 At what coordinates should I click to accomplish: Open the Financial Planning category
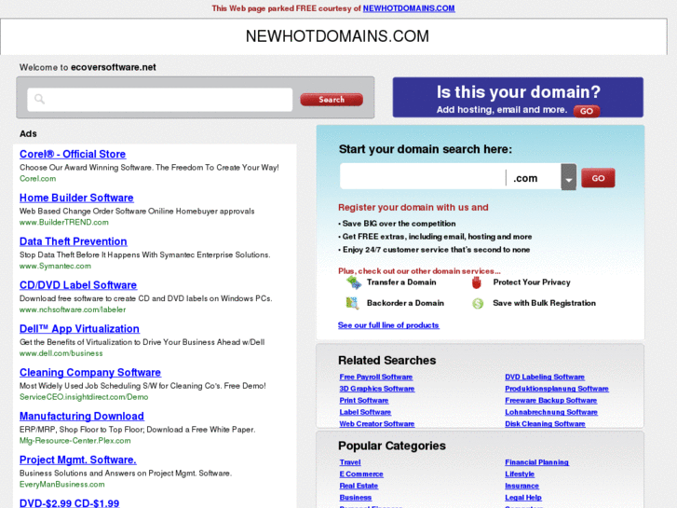[537, 462]
